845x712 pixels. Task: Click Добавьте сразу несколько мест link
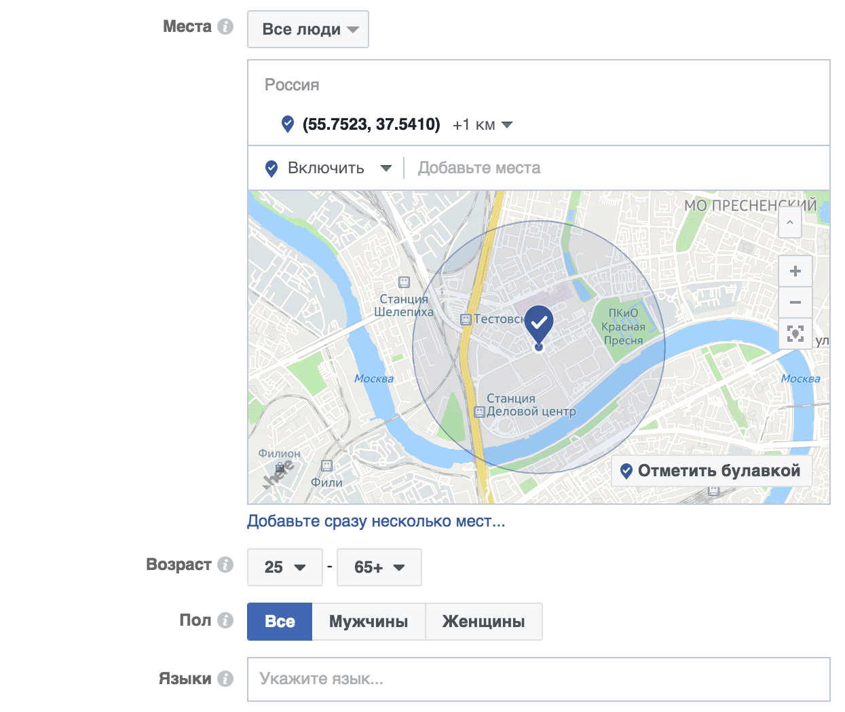(376, 521)
